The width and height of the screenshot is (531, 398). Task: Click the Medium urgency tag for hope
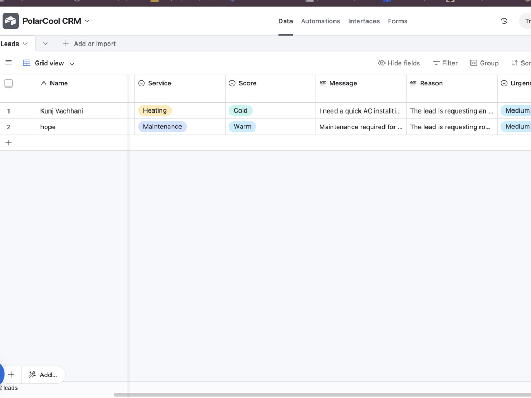pos(516,127)
